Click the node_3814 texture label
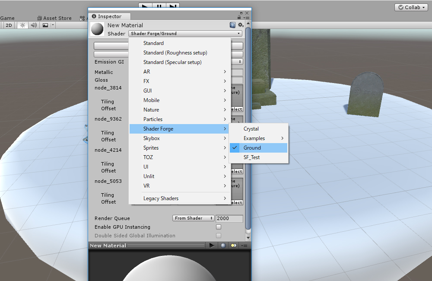This screenshot has width=432, height=281. tap(108, 88)
